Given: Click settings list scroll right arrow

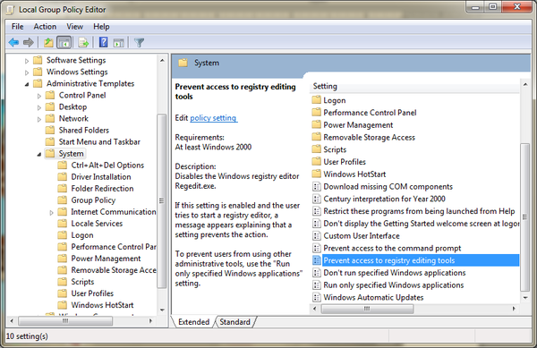Looking at the screenshot, I should coord(514,309).
